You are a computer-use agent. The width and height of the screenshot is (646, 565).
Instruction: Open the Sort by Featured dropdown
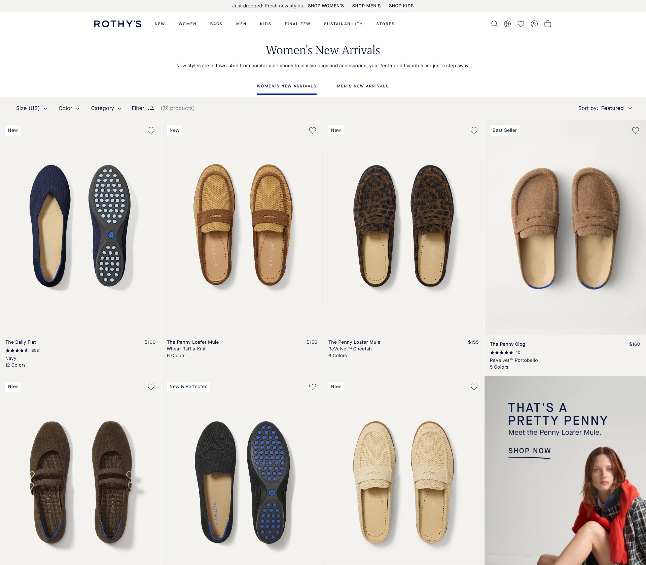pos(605,108)
